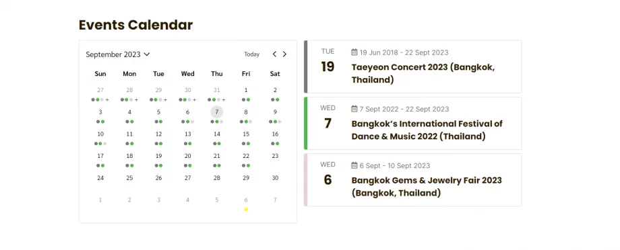Click event dots under September 10
Image resolution: width=620 pixels, height=250 pixels.
(100, 144)
